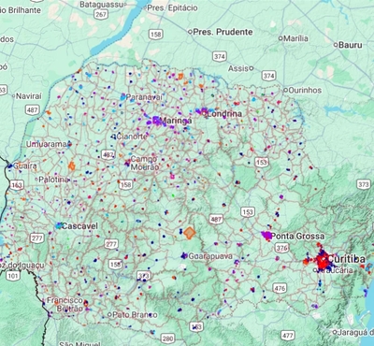Click the Paranavaí label

[x=144, y=97]
